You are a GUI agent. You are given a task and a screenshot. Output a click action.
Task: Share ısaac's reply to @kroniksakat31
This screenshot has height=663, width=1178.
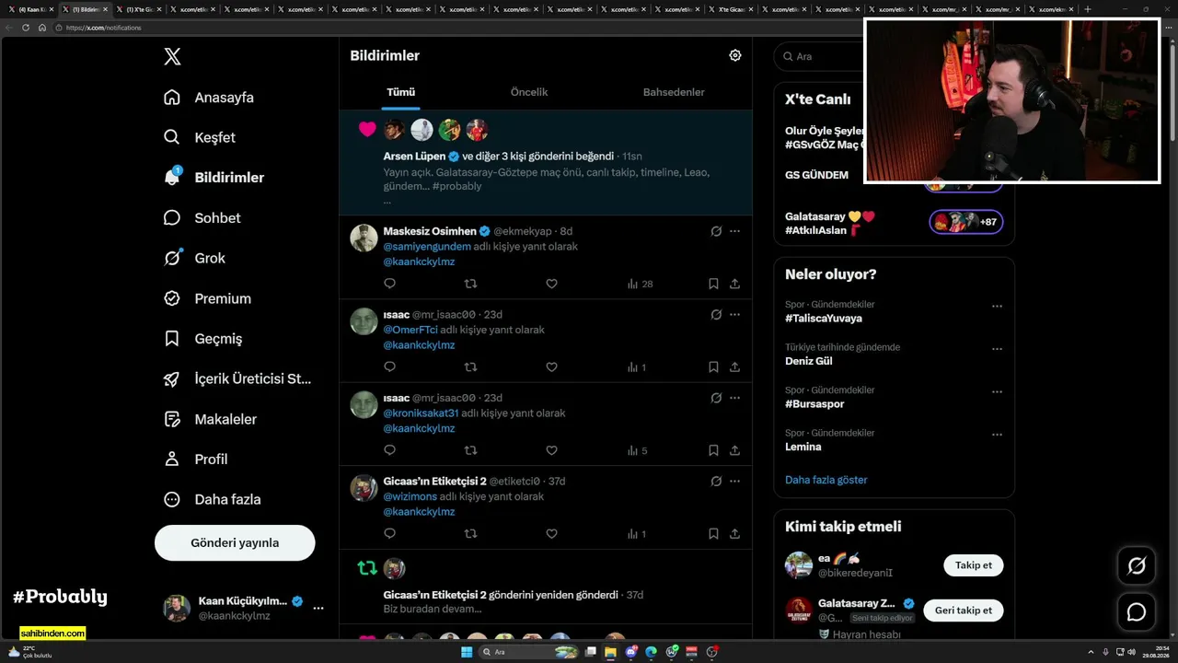[x=734, y=450]
